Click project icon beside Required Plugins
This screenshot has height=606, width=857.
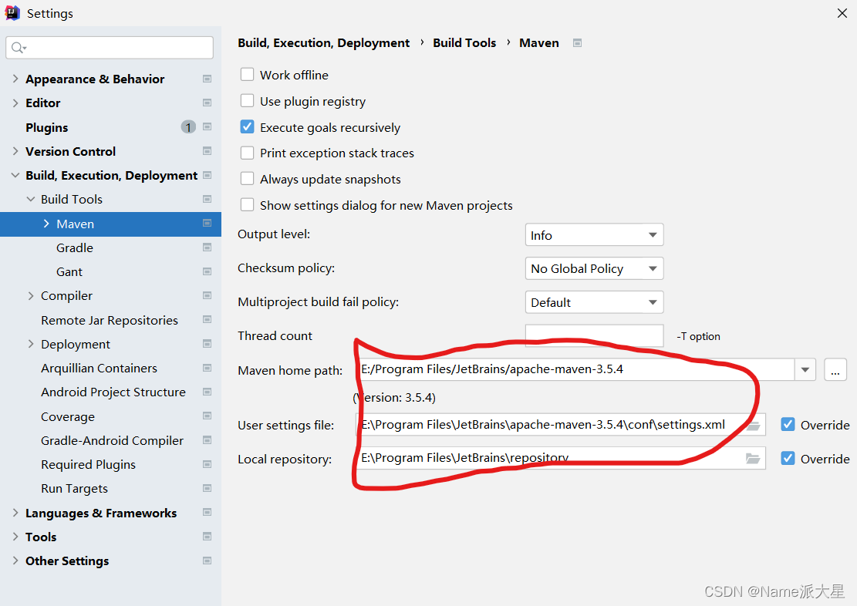208,464
